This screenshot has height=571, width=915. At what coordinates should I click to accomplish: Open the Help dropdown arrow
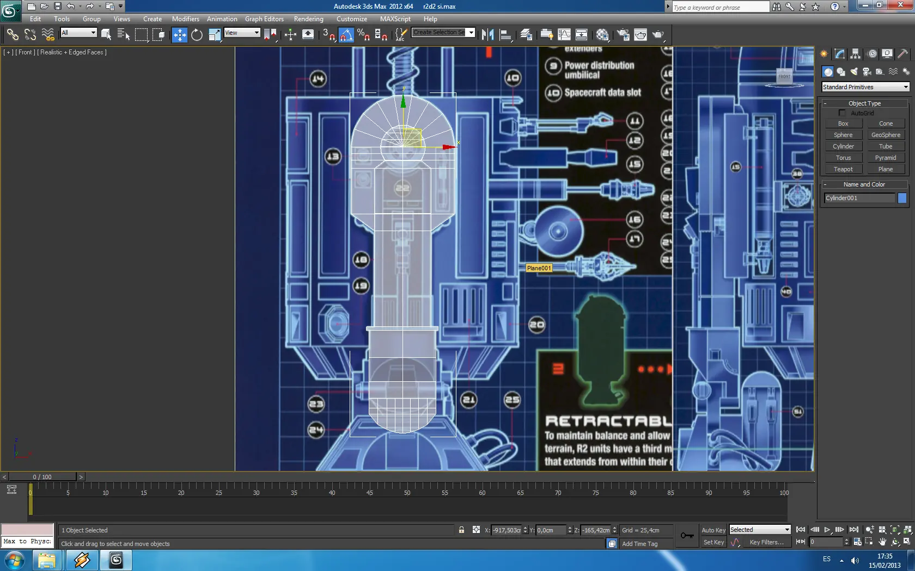(x=845, y=7)
